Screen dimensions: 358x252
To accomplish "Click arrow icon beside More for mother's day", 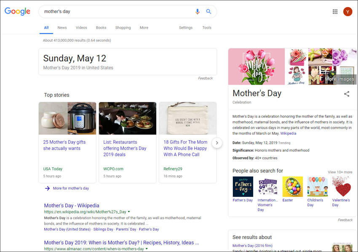I will (x=47, y=188).
